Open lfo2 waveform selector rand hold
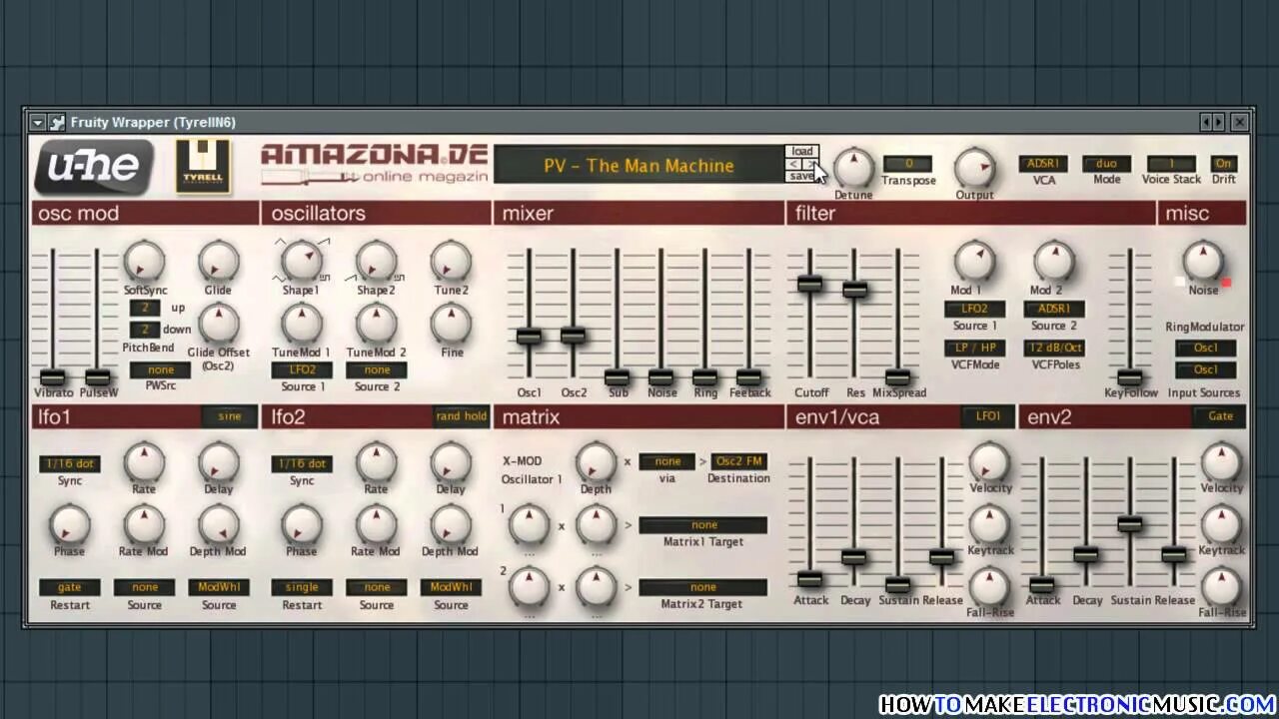Image resolution: width=1279 pixels, height=719 pixels. click(461, 416)
